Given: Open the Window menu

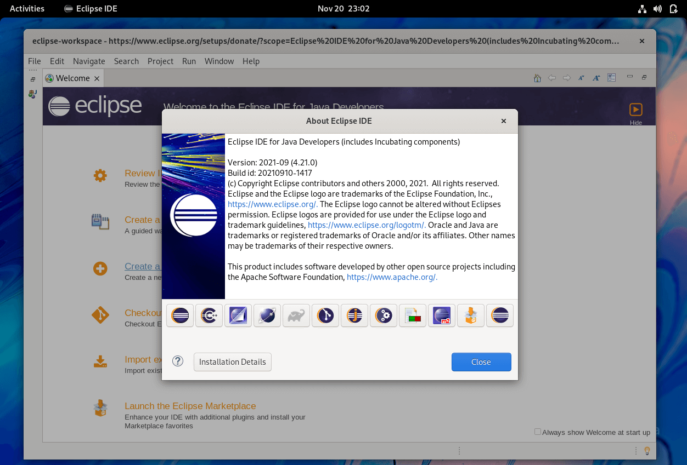Looking at the screenshot, I should click(219, 61).
